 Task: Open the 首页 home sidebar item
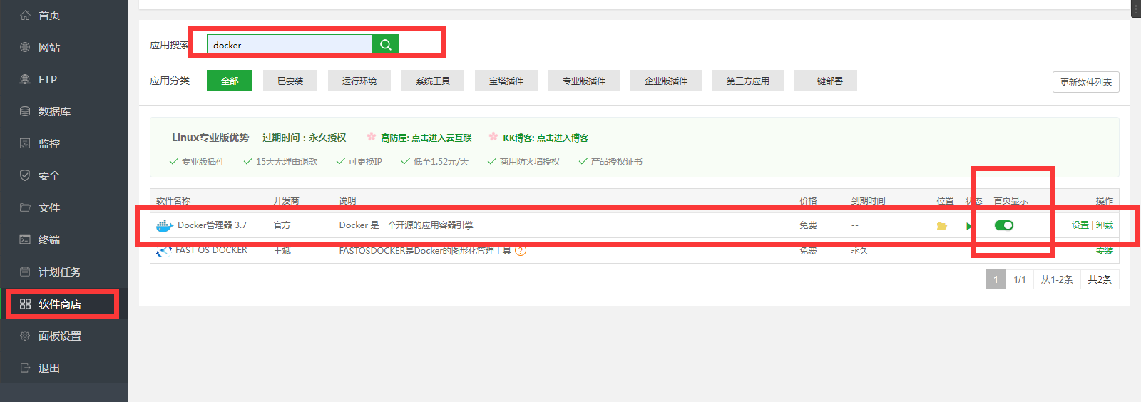(x=64, y=15)
